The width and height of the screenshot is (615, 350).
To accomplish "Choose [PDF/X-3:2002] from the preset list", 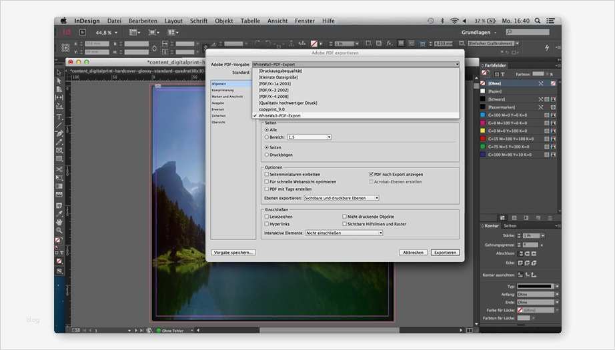I will 273,90.
